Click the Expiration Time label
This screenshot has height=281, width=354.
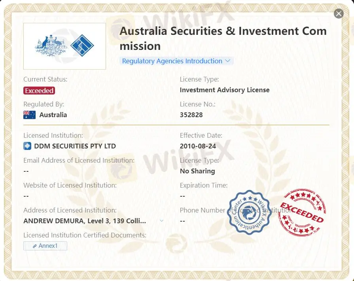coord(204,185)
